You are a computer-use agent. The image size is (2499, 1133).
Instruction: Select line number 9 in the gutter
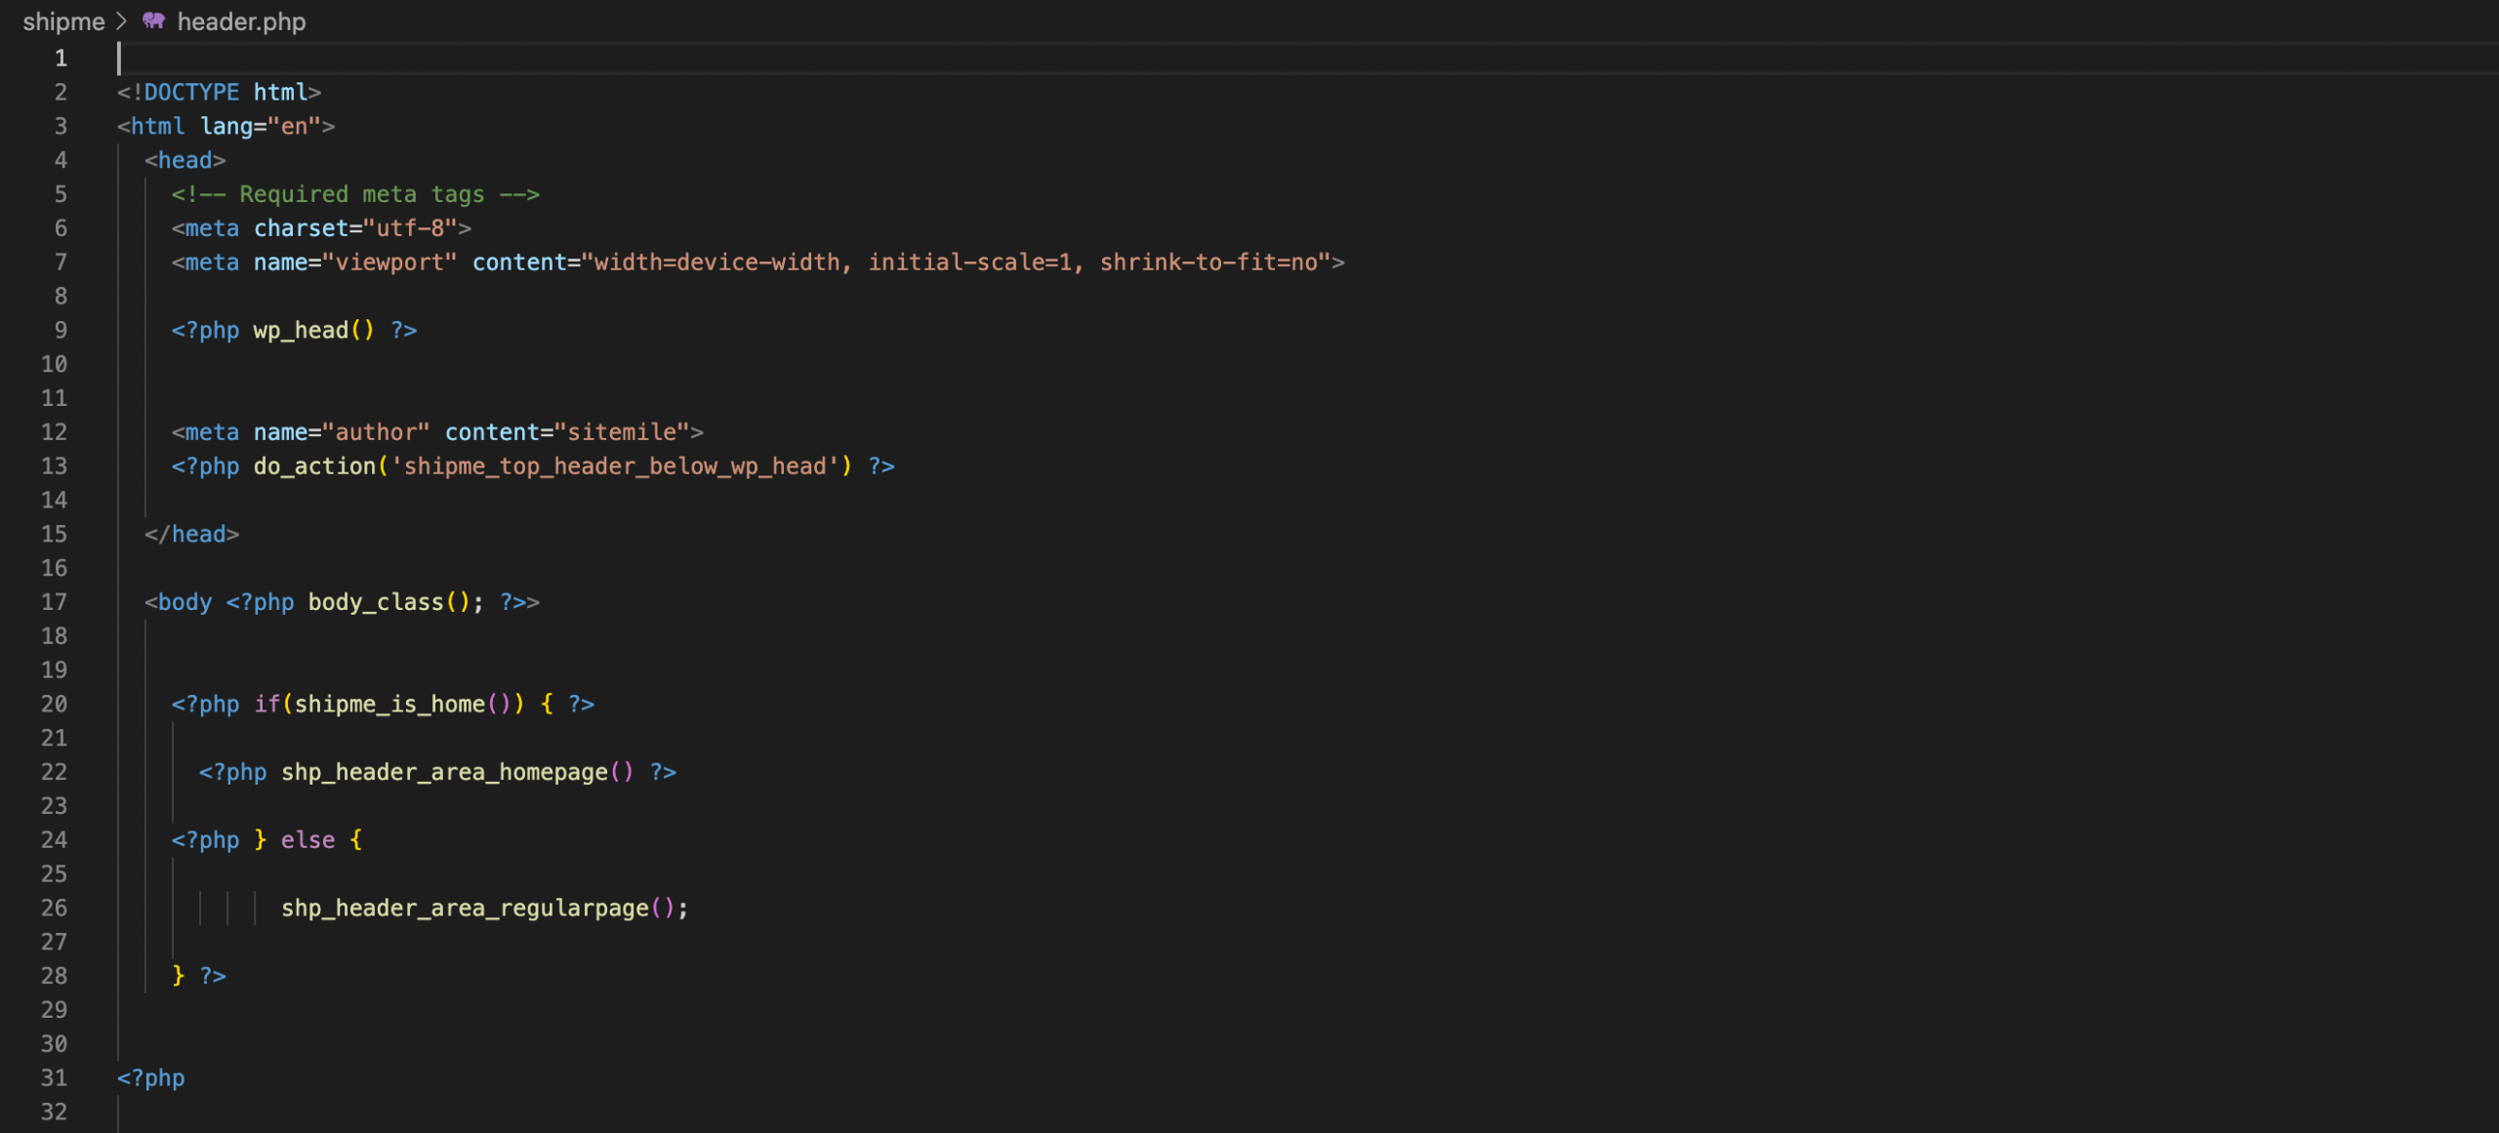point(61,330)
